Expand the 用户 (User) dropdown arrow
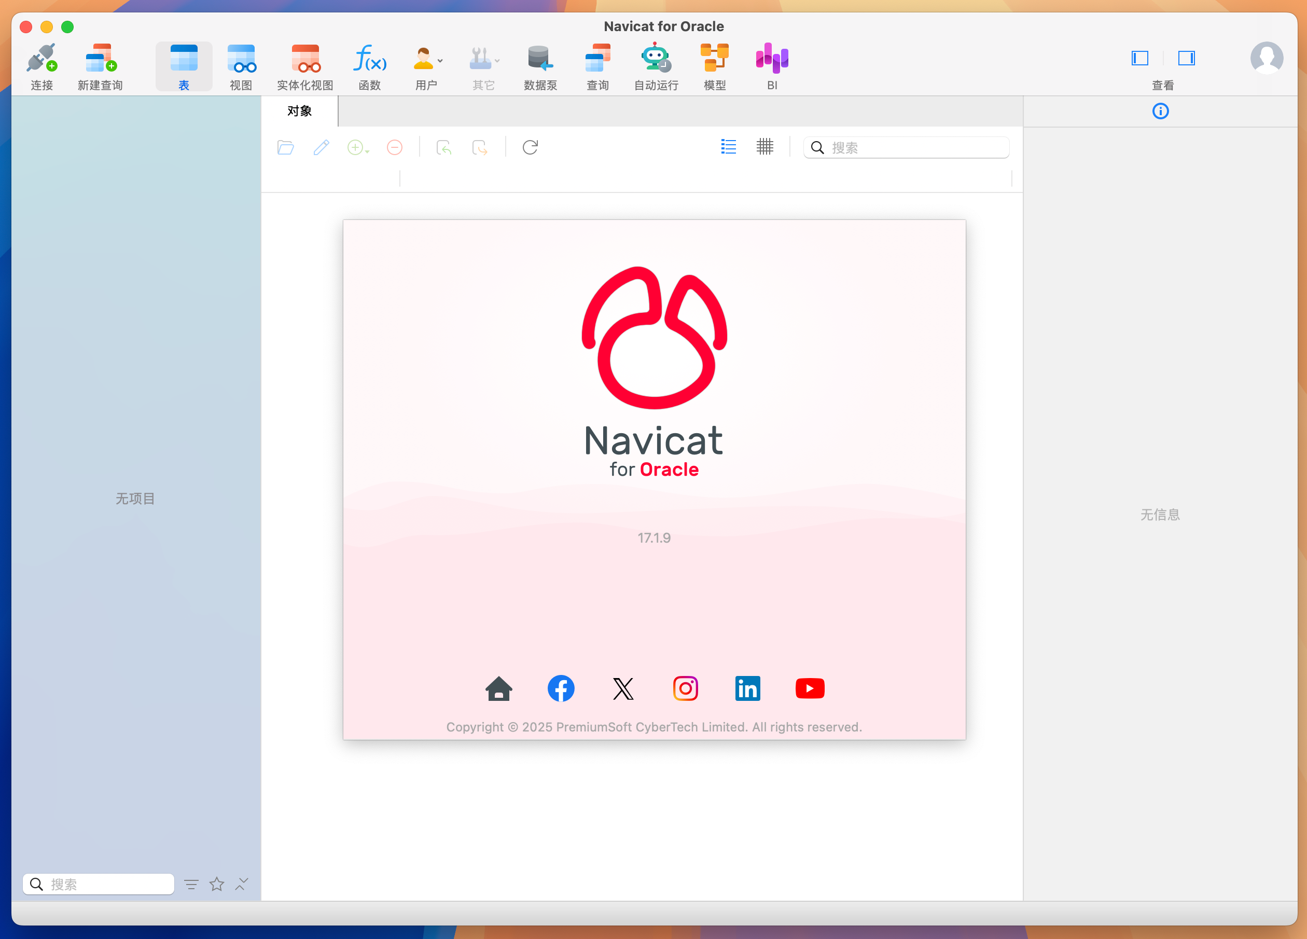The height and width of the screenshot is (939, 1307). (440, 61)
